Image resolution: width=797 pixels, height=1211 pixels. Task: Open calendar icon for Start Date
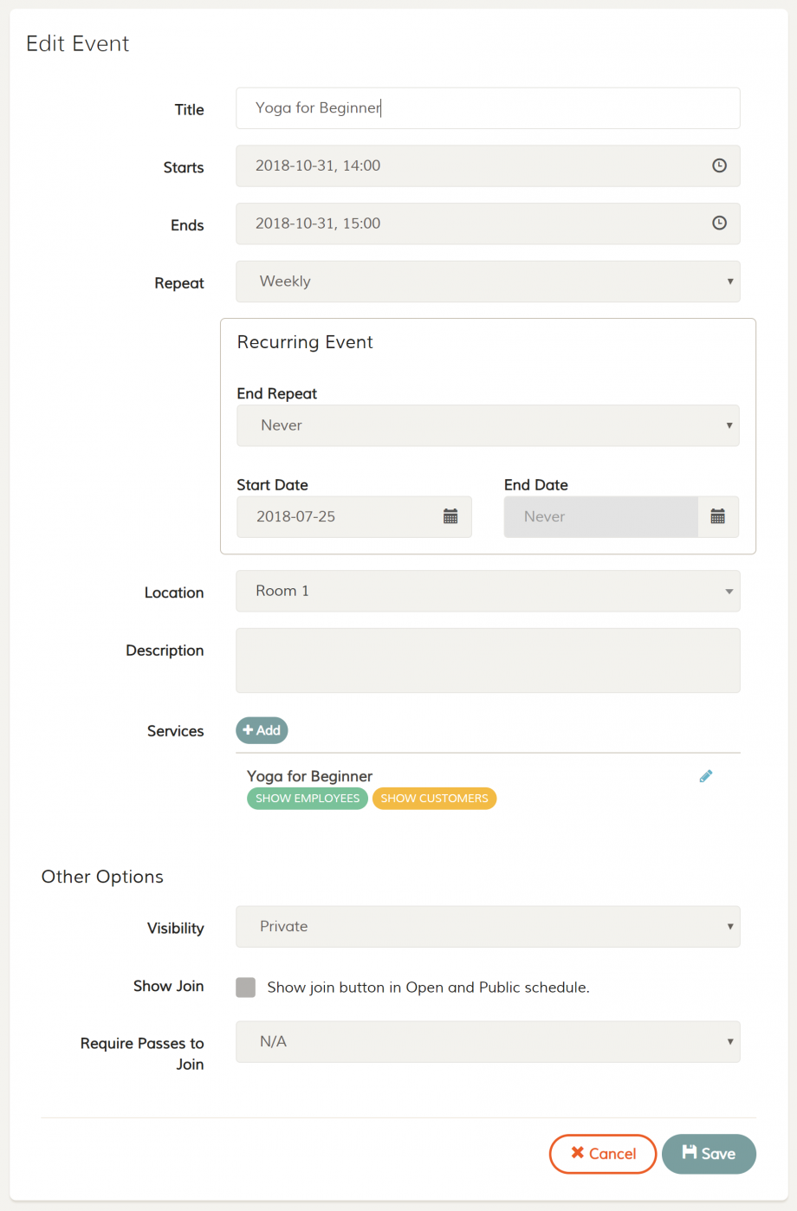pyautogui.click(x=450, y=516)
